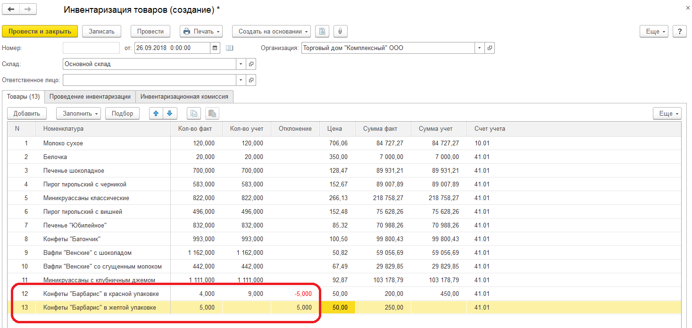This screenshot has height=328, width=692.
Task: Open the Заполнить dropdown in the table toolbar
Action: coord(78,113)
